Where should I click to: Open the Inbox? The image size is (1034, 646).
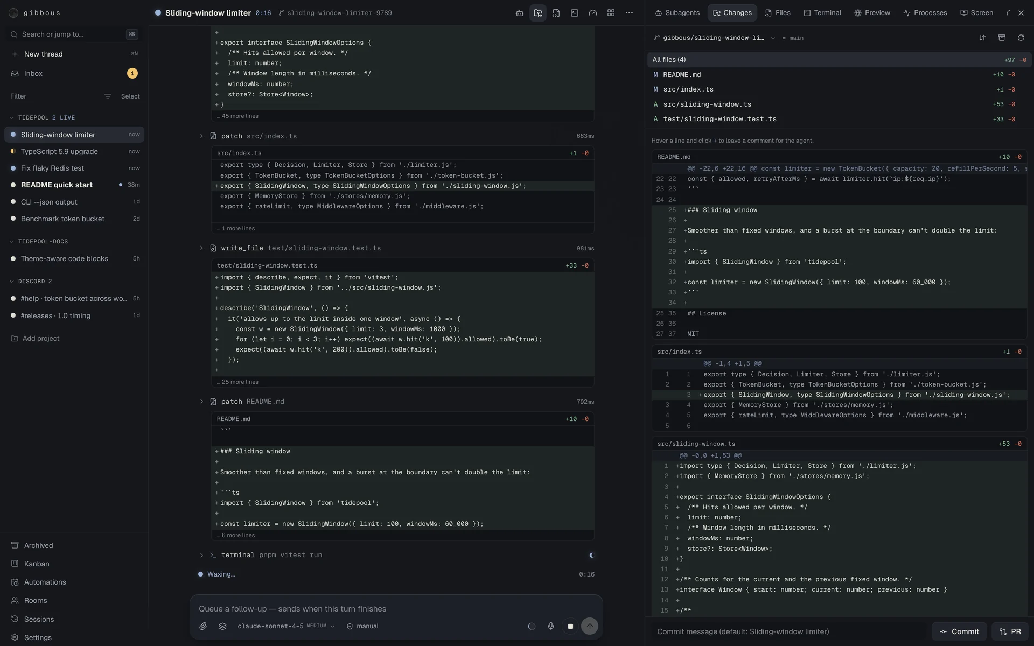74,73
